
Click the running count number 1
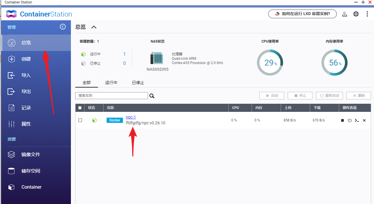pos(124,54)
